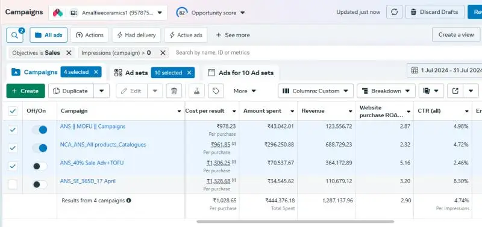Click the refresh data icon

394,12
